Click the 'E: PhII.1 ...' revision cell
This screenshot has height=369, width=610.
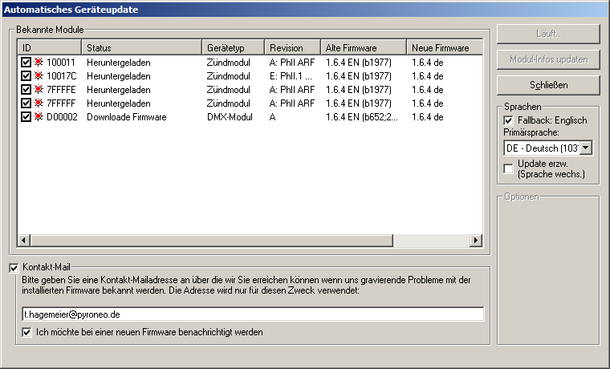coord(291,76)
